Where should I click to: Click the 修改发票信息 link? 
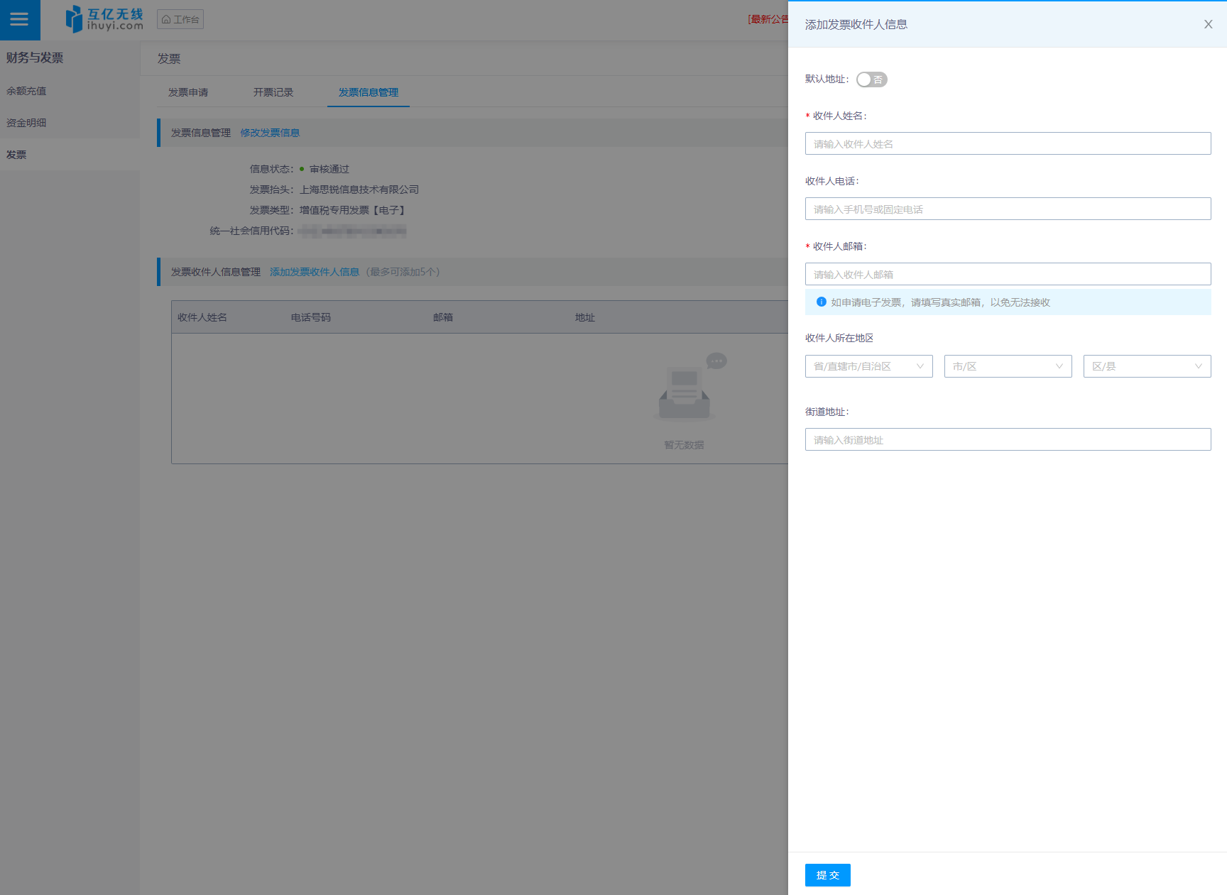coord(270,133)
